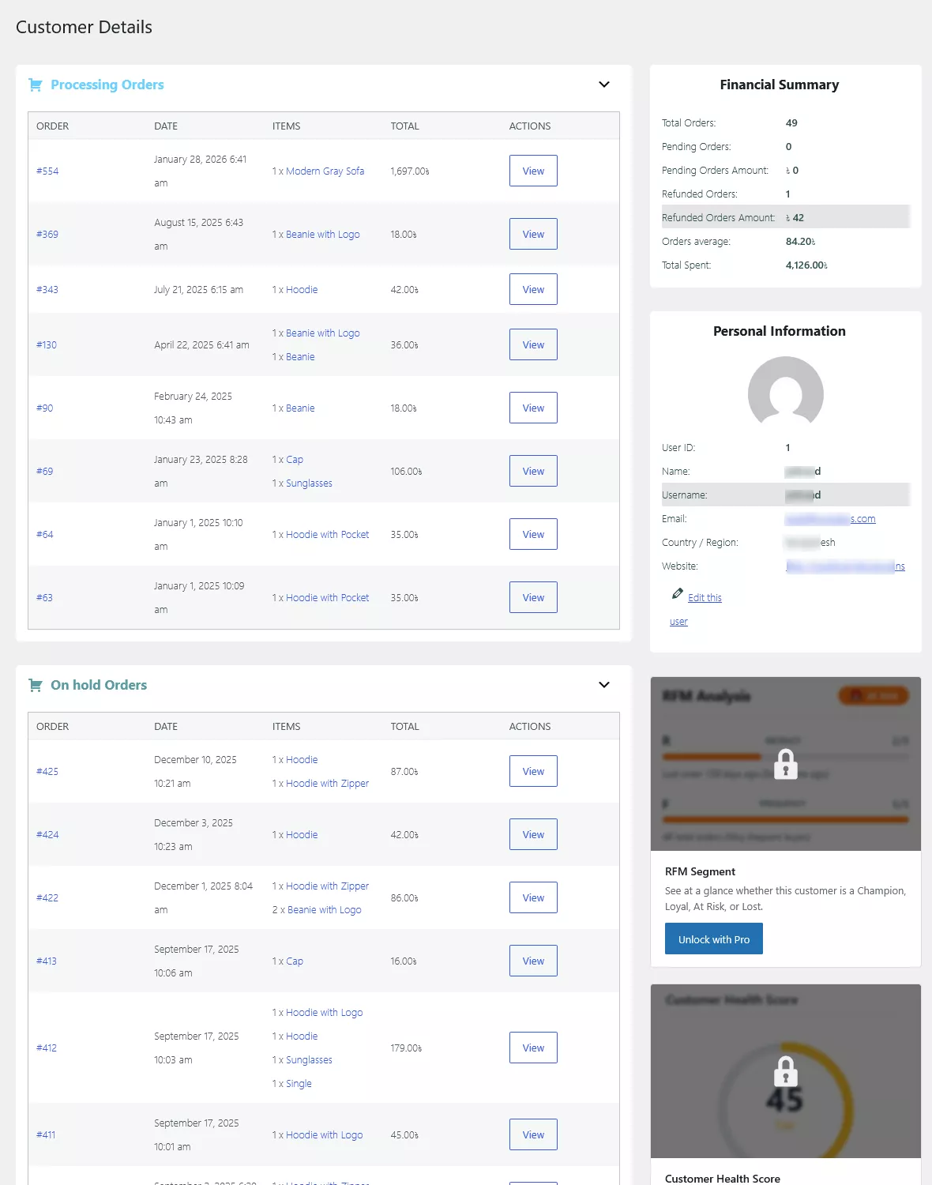
Task: Click the pencil icon beside Edit this user
Action: click(677, 593)
